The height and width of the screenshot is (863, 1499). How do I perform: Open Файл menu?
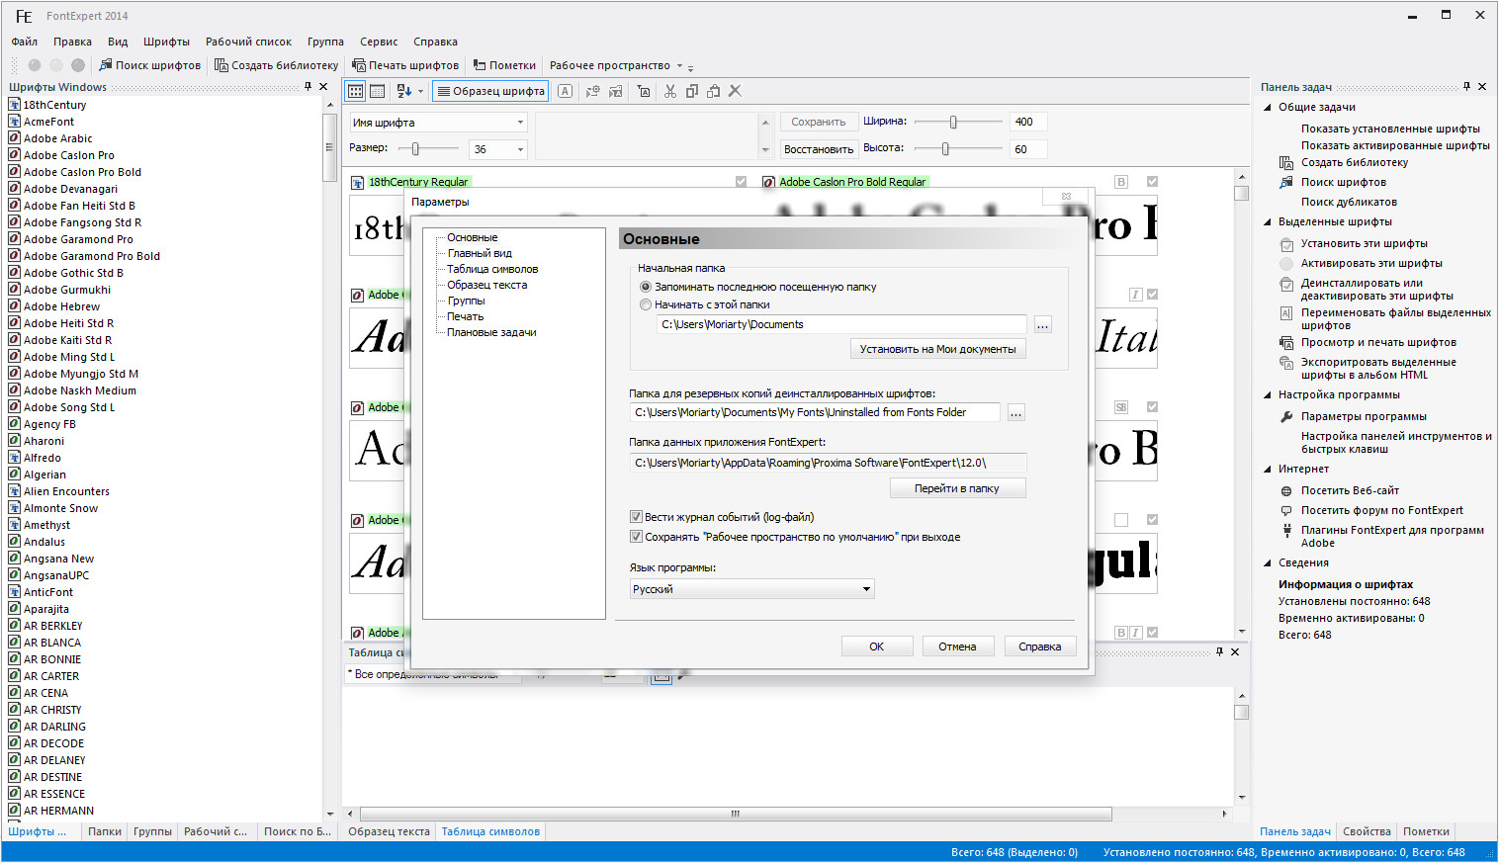click(25, 42)
